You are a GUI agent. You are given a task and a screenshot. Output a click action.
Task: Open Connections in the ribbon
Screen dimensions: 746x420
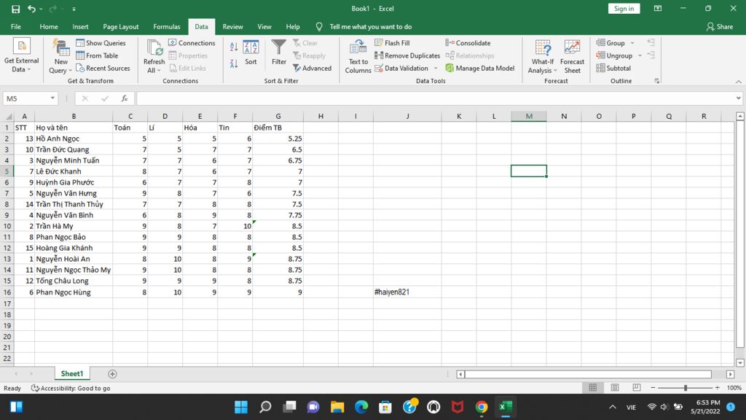[x=192, y=43]
